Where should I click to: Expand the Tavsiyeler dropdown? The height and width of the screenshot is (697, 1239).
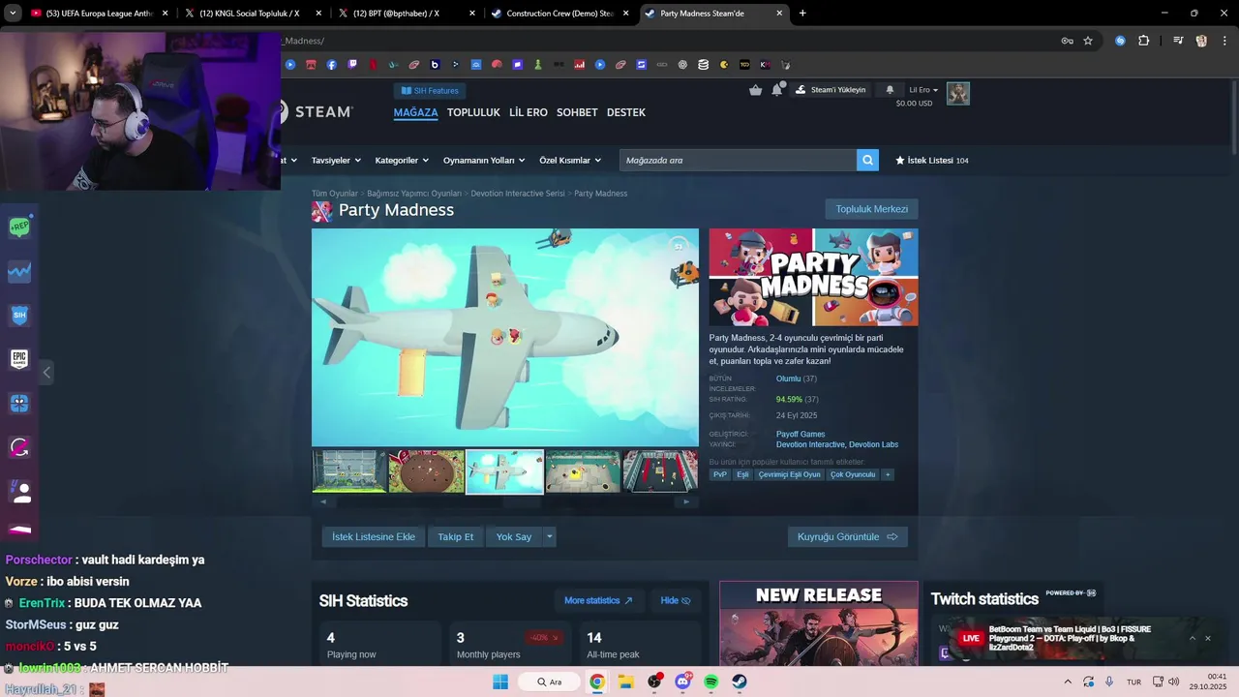[x=336, y=160]
